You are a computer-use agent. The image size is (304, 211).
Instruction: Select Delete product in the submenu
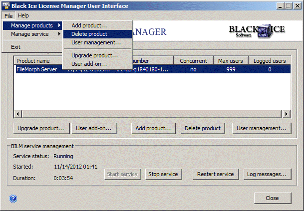[x=97, y=34]
